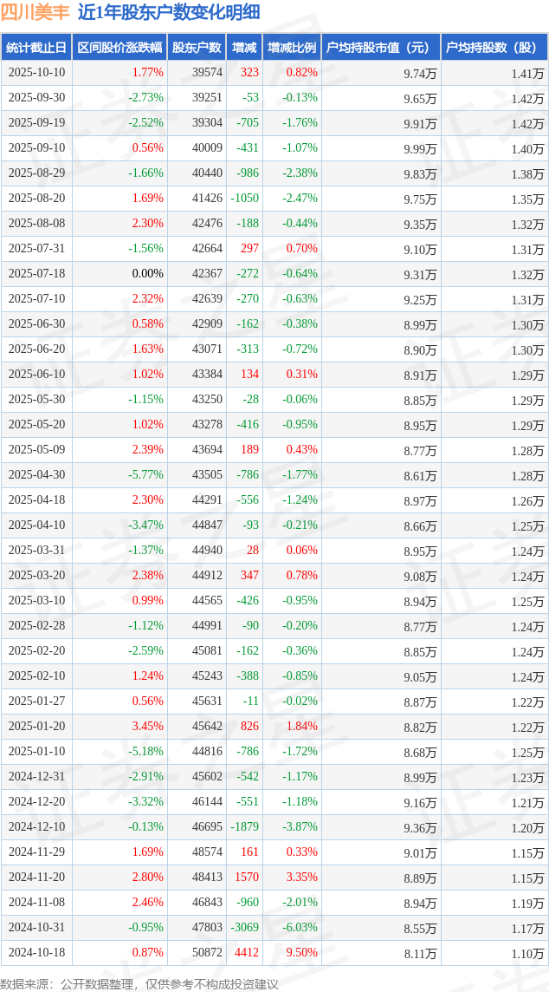Click the 户均持股市值（元） column header

[x=381, y=48]
